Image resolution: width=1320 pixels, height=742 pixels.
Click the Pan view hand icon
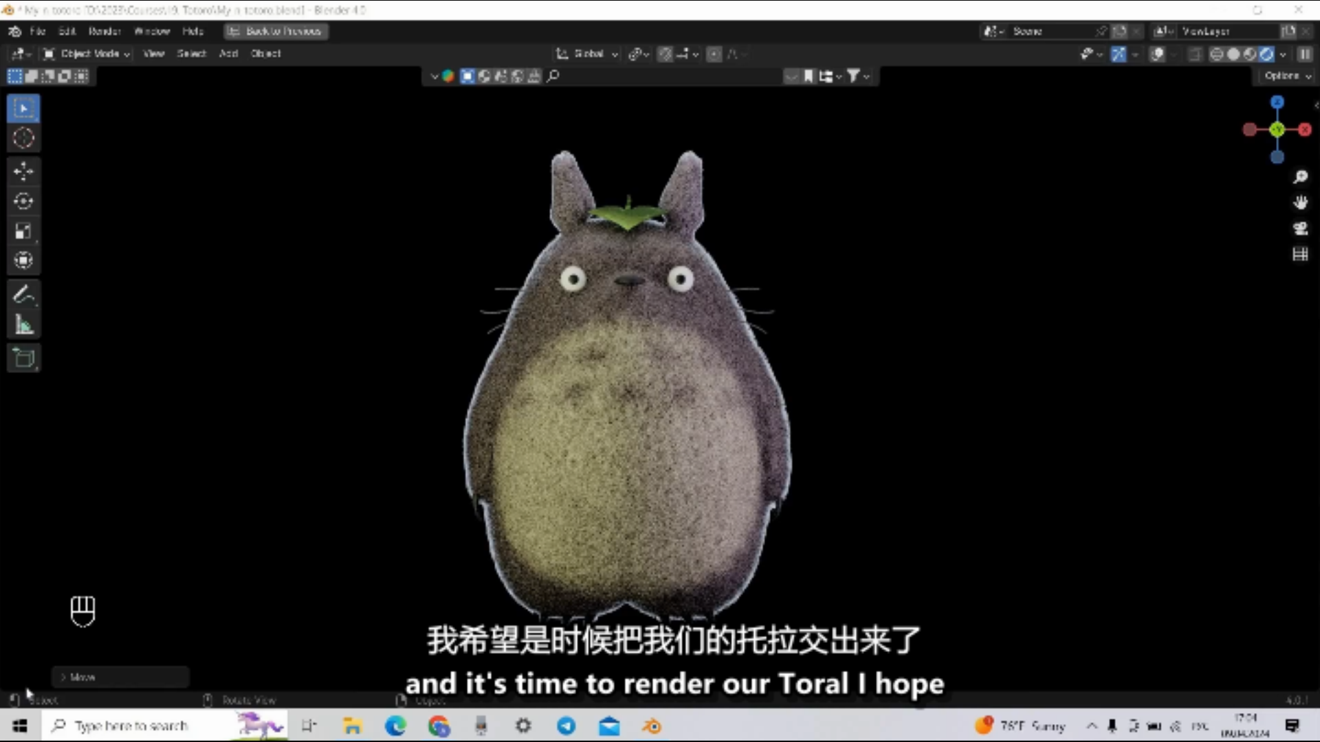[x=1300, y=203]
